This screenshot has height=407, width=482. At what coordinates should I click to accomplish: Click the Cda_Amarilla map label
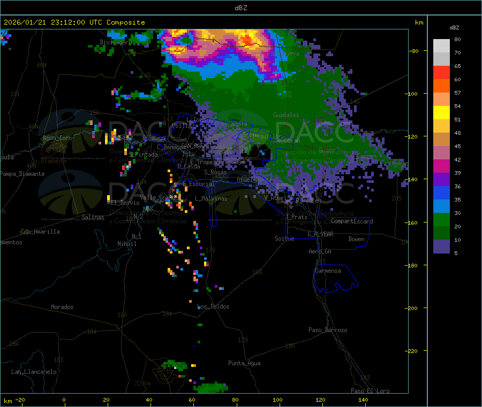pos(40,232)
